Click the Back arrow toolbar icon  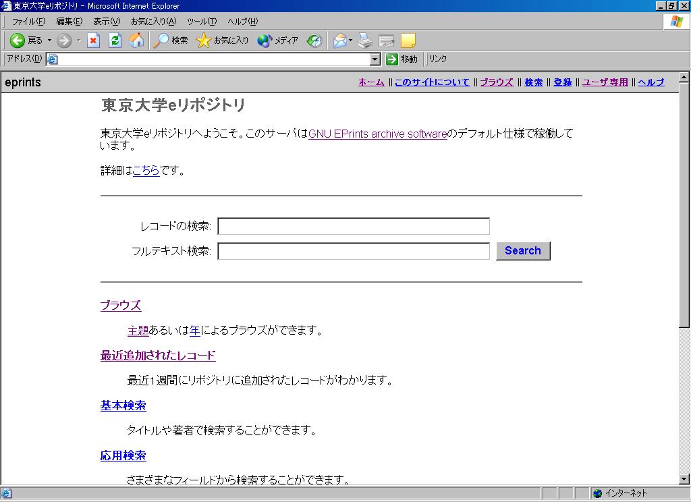(17, 40)
